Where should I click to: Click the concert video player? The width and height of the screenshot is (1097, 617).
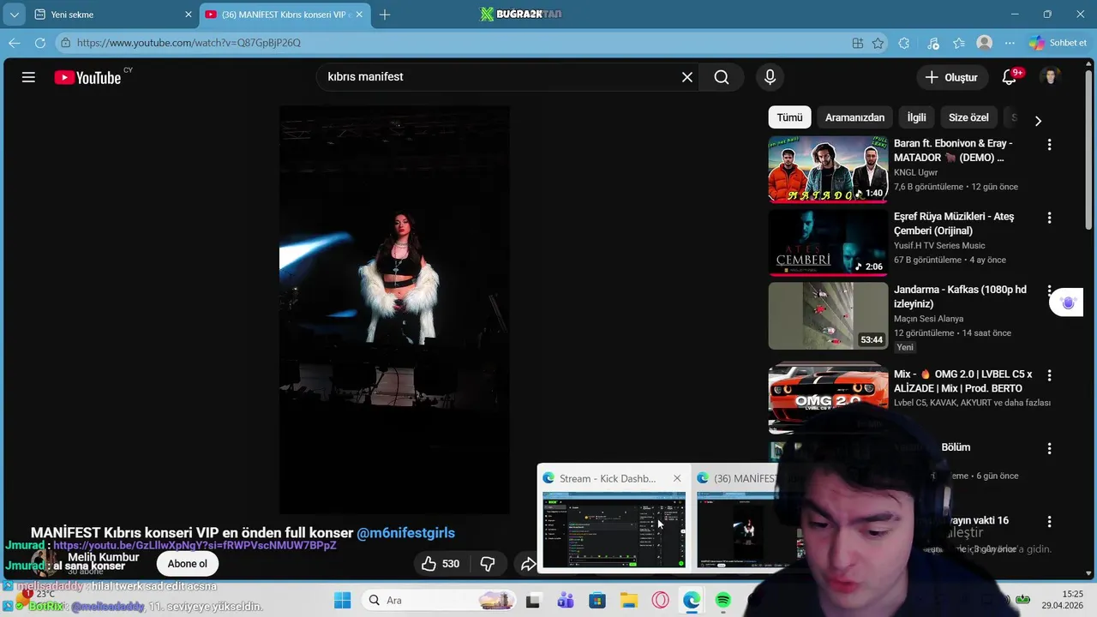(x=394, y=309)
